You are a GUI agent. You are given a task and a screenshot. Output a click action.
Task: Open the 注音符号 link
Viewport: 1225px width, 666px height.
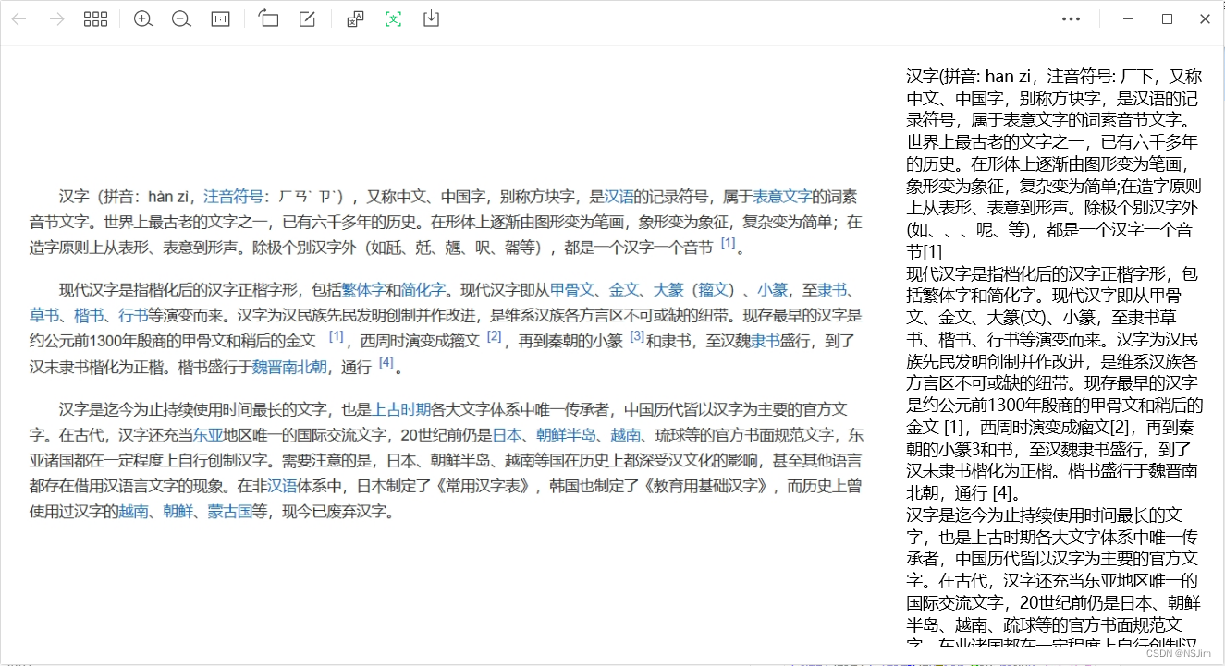[233, 196]
